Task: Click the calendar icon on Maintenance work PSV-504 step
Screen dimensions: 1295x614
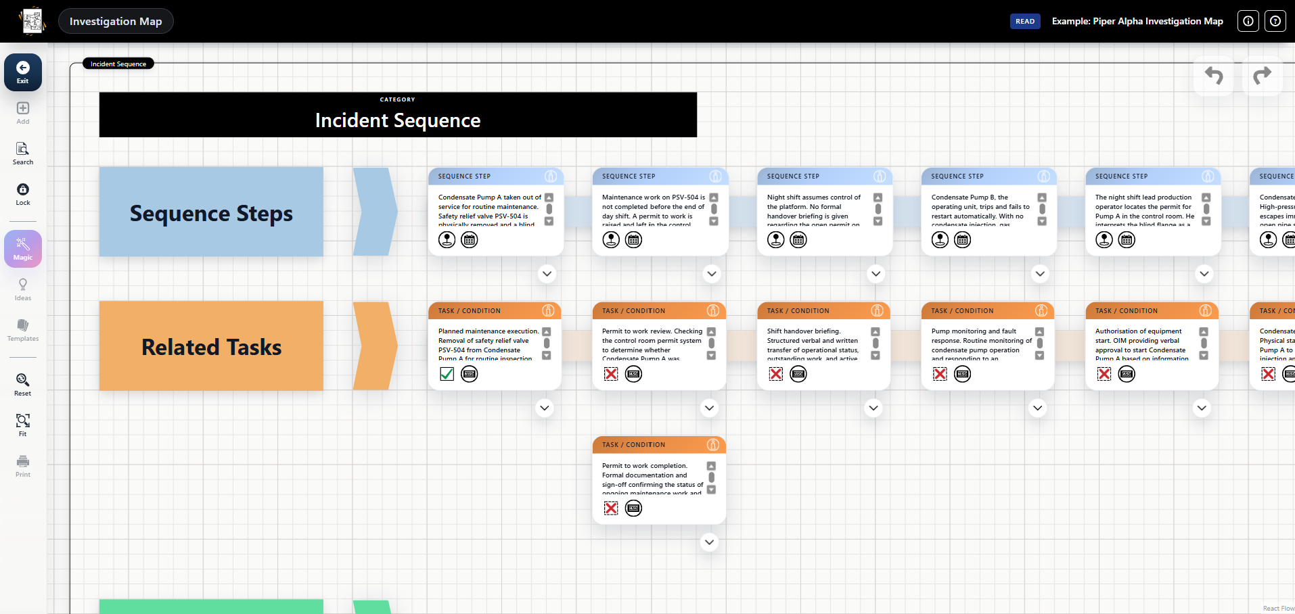Action: [633, 239]
